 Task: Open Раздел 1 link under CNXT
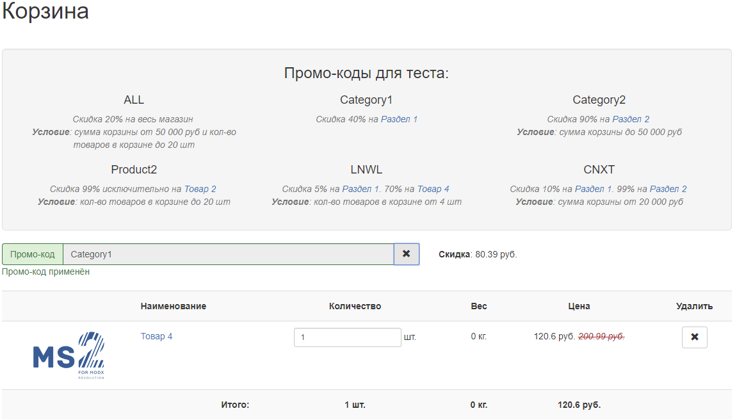(593, 189)
